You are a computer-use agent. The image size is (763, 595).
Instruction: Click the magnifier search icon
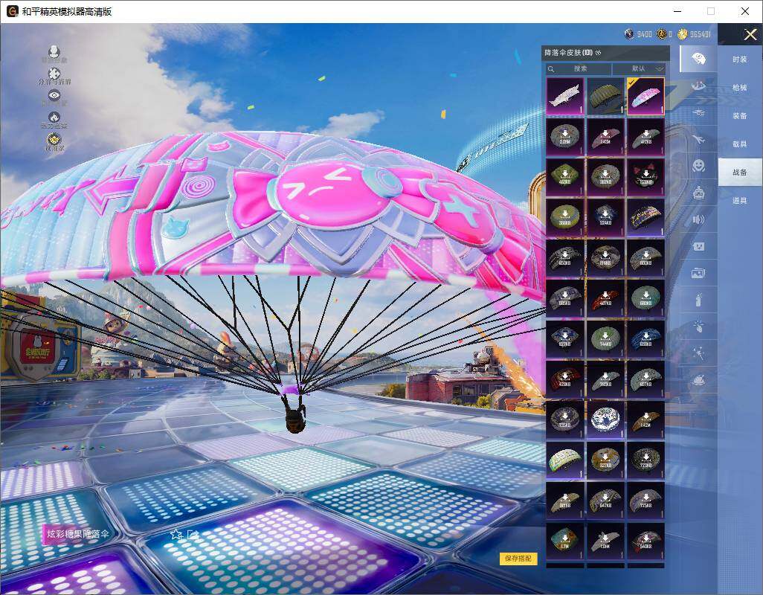point(551,69)
